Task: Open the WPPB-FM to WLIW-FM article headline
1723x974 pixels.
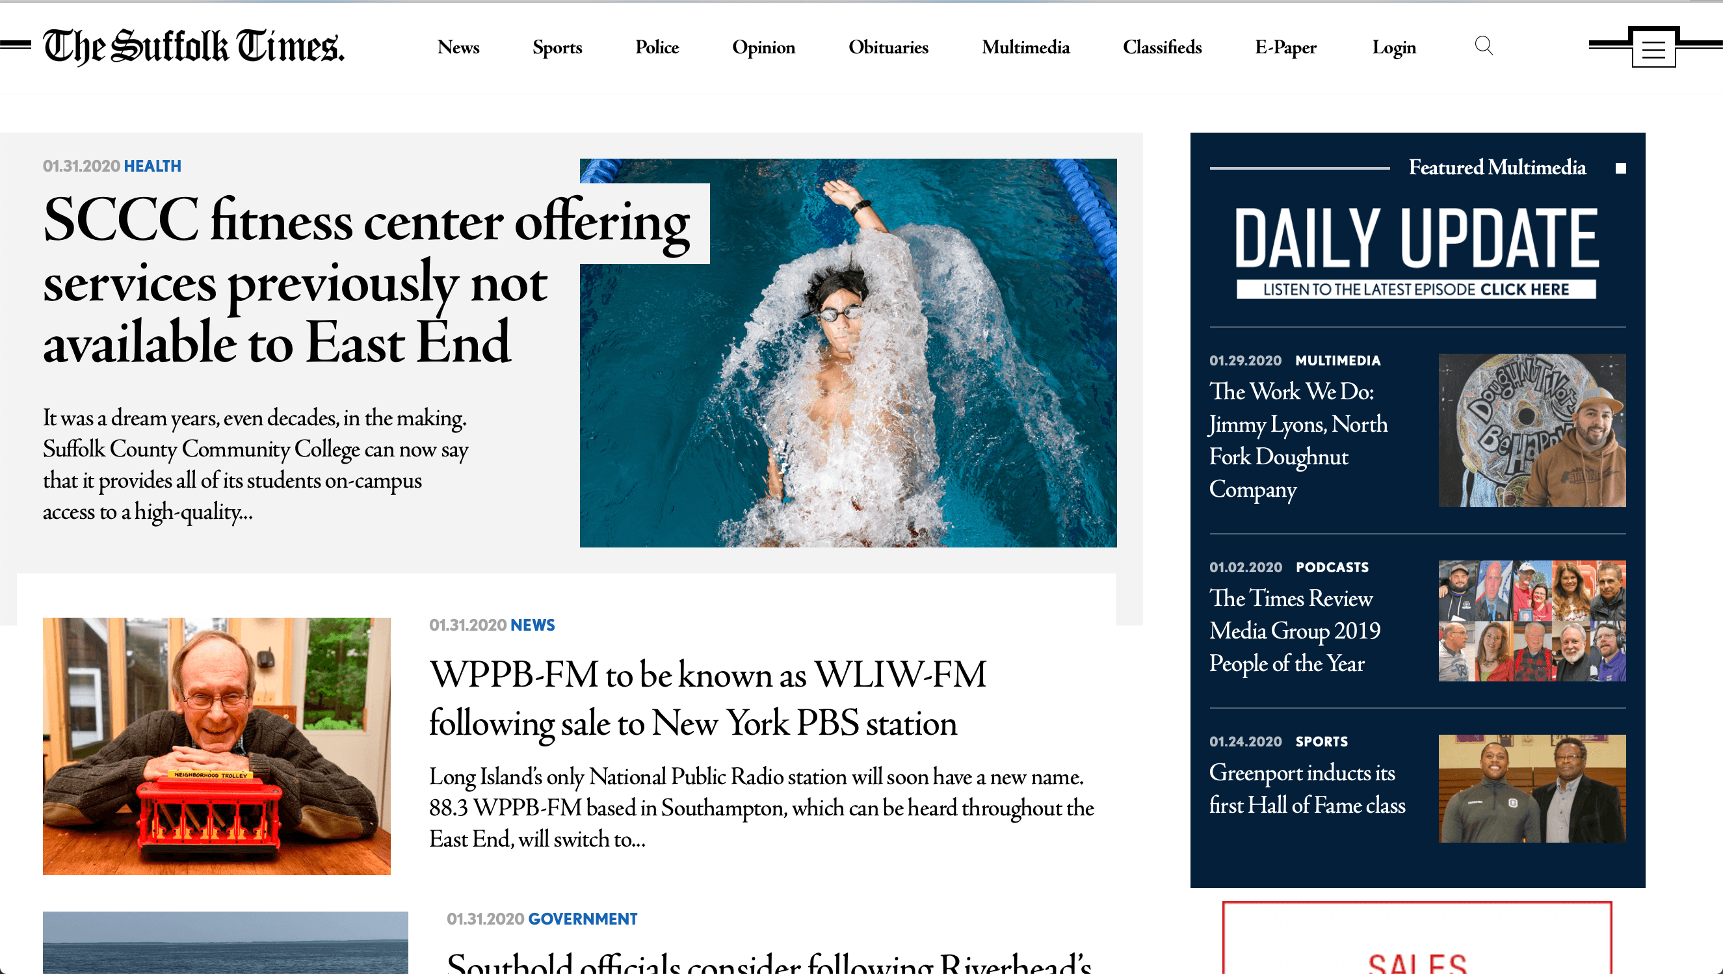Action: point(707,698)
